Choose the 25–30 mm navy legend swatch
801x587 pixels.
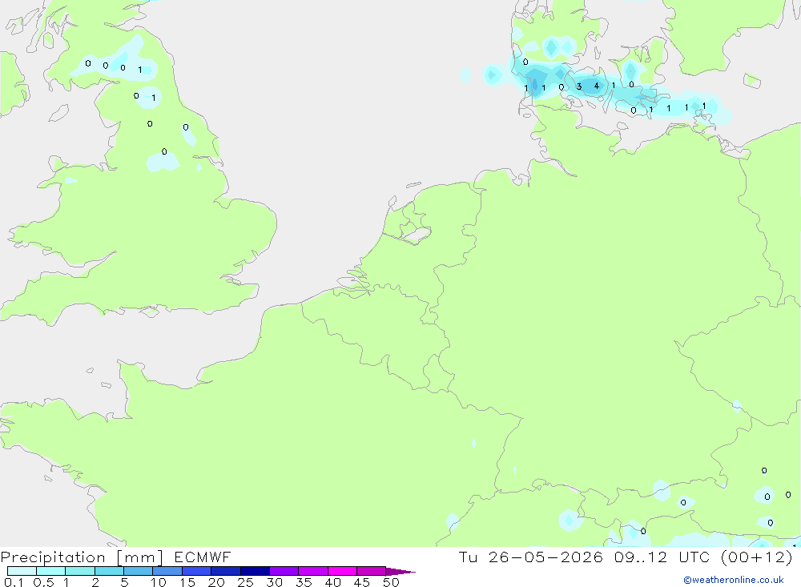pyautogui.click(x=255, y=571)
